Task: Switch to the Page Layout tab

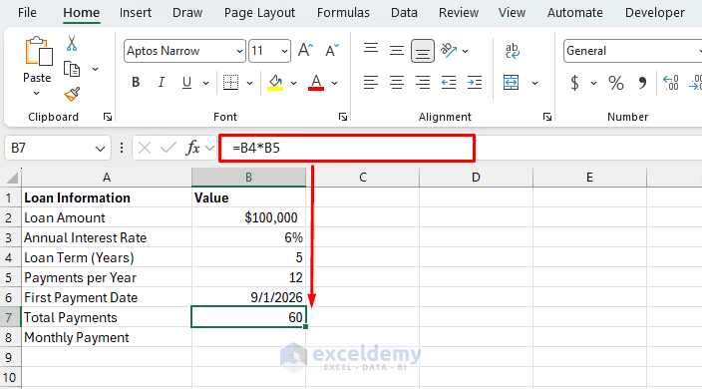Action: click(259, 13)
